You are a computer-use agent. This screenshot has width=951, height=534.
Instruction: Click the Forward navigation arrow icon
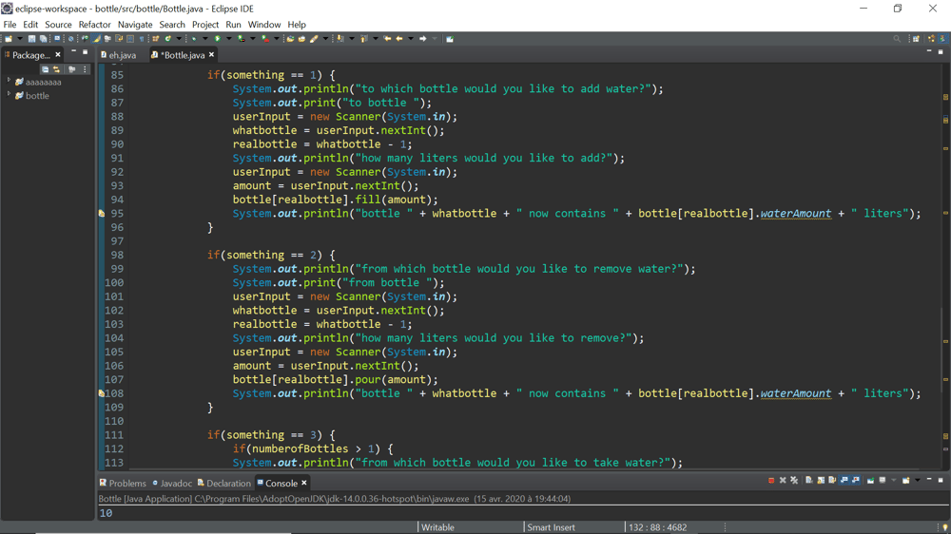[423, 39]
